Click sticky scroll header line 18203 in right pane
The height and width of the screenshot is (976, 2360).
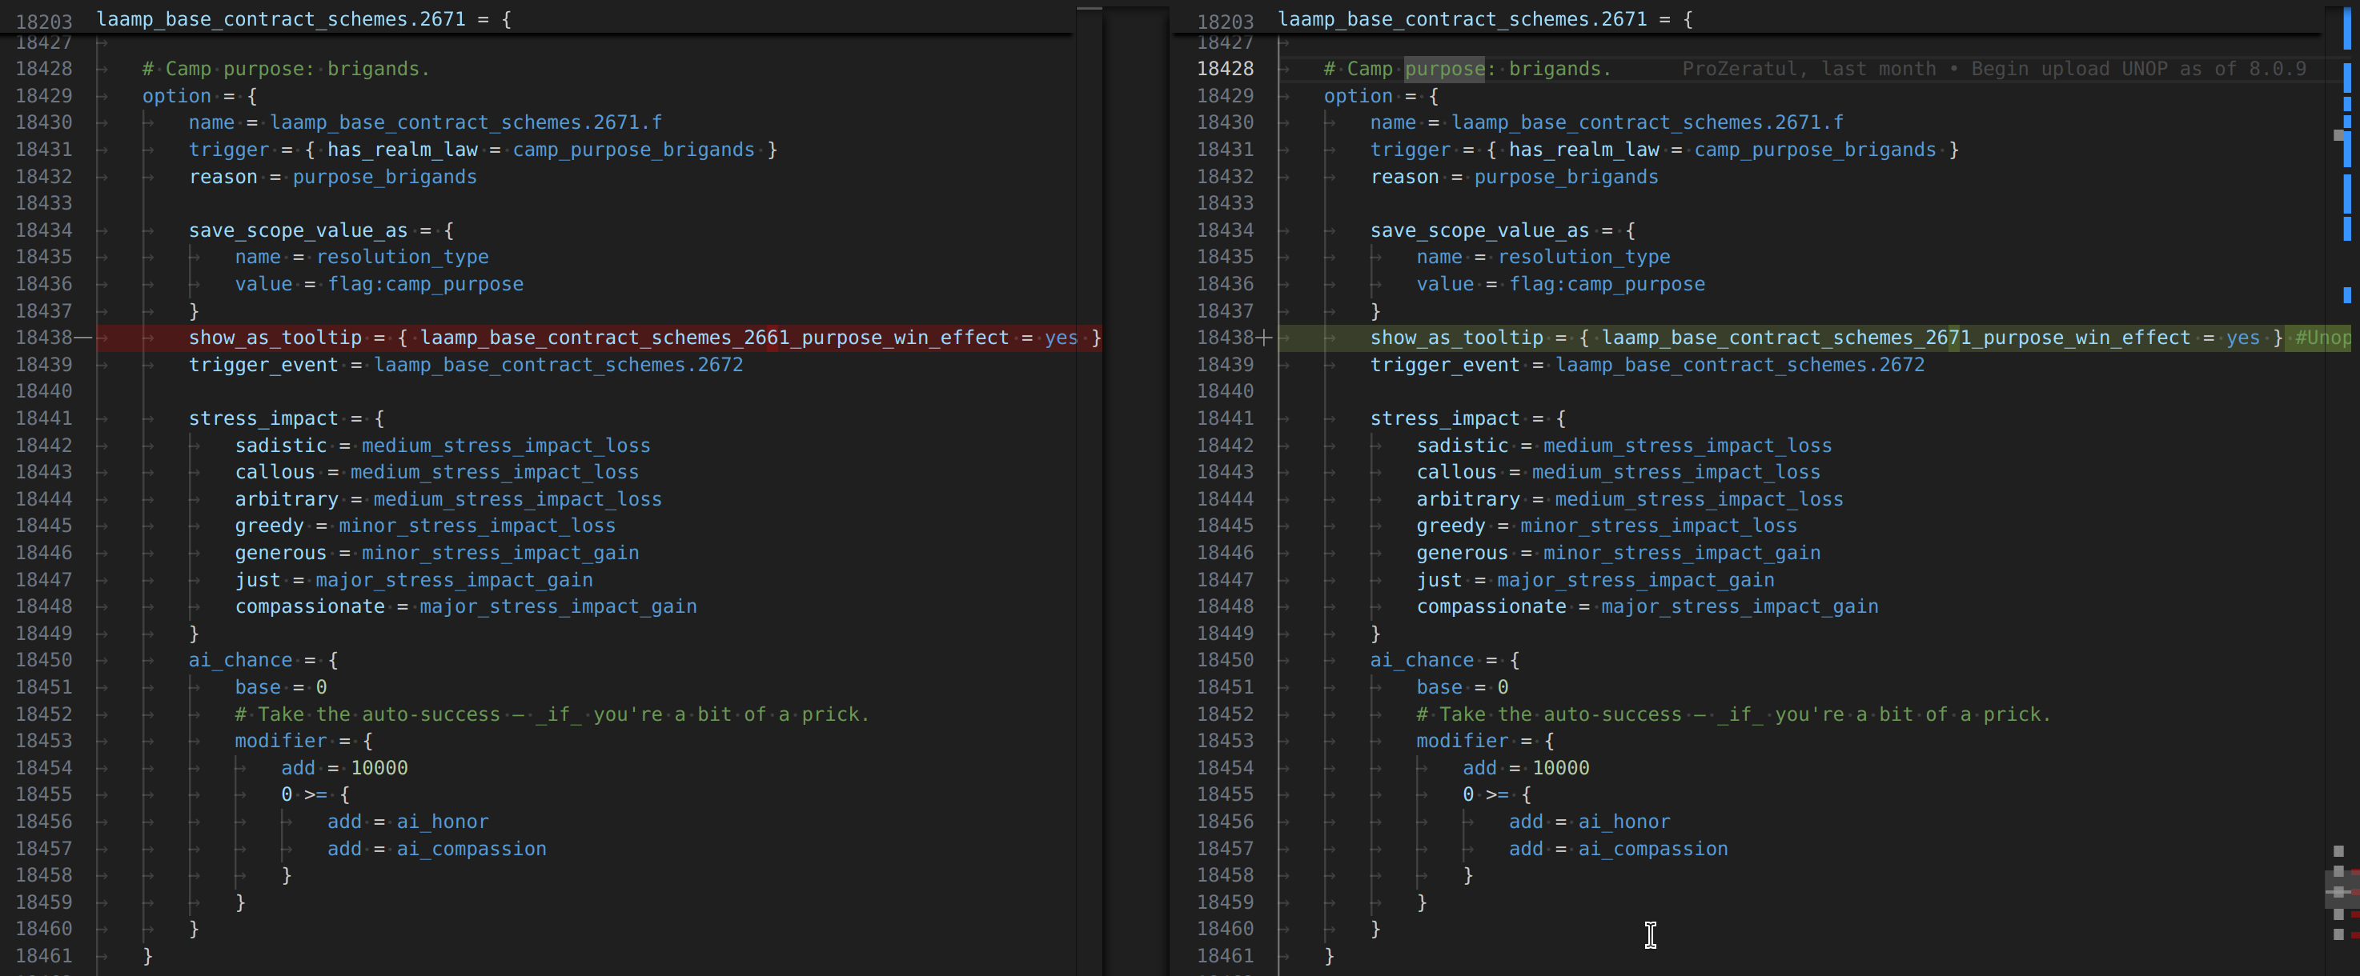click(1484, 19)
